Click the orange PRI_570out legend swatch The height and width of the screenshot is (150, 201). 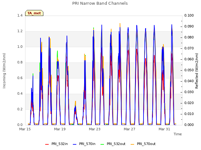point(133,144)
